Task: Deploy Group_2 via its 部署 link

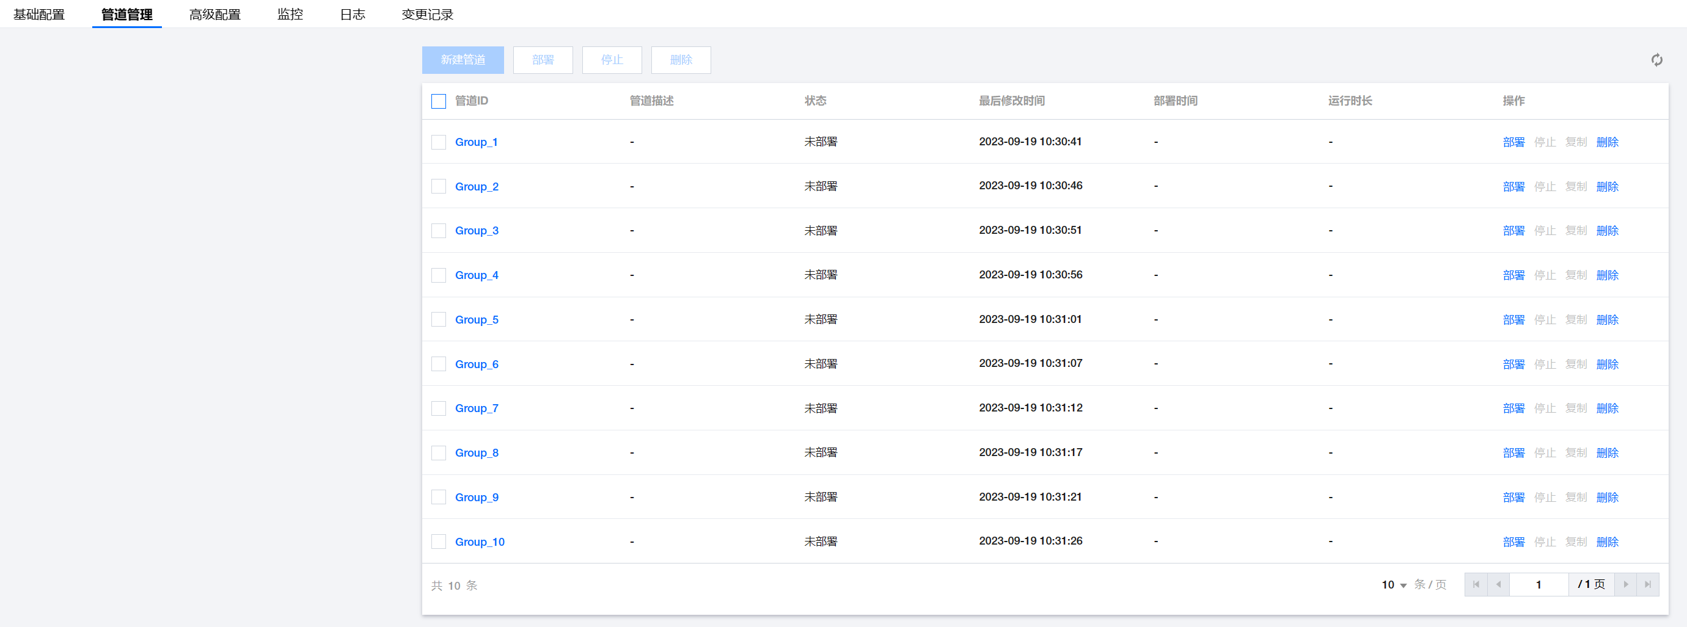Action: point(1513,187)
